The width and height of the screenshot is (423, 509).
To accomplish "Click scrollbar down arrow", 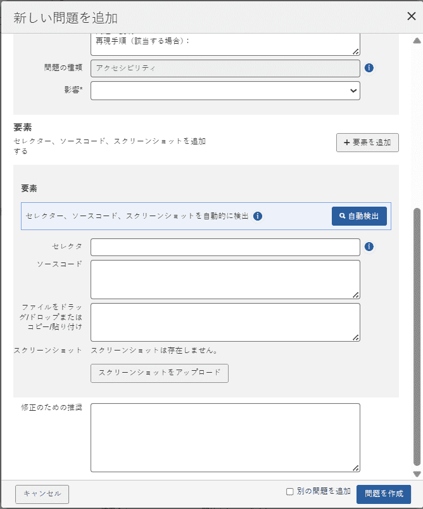I will (x=417, y=474).
